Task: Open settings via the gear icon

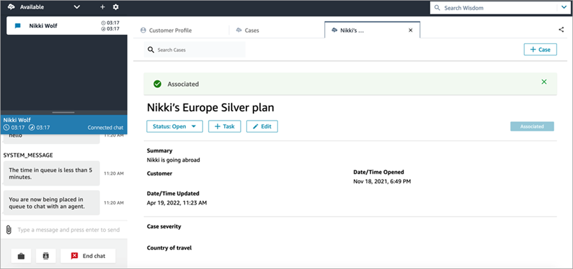Action: pos(116,7)
